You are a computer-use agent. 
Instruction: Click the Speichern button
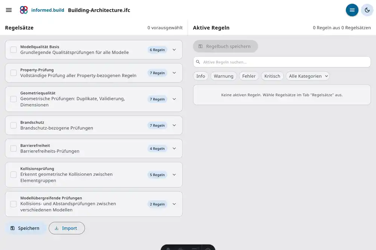tap(25, 228)
